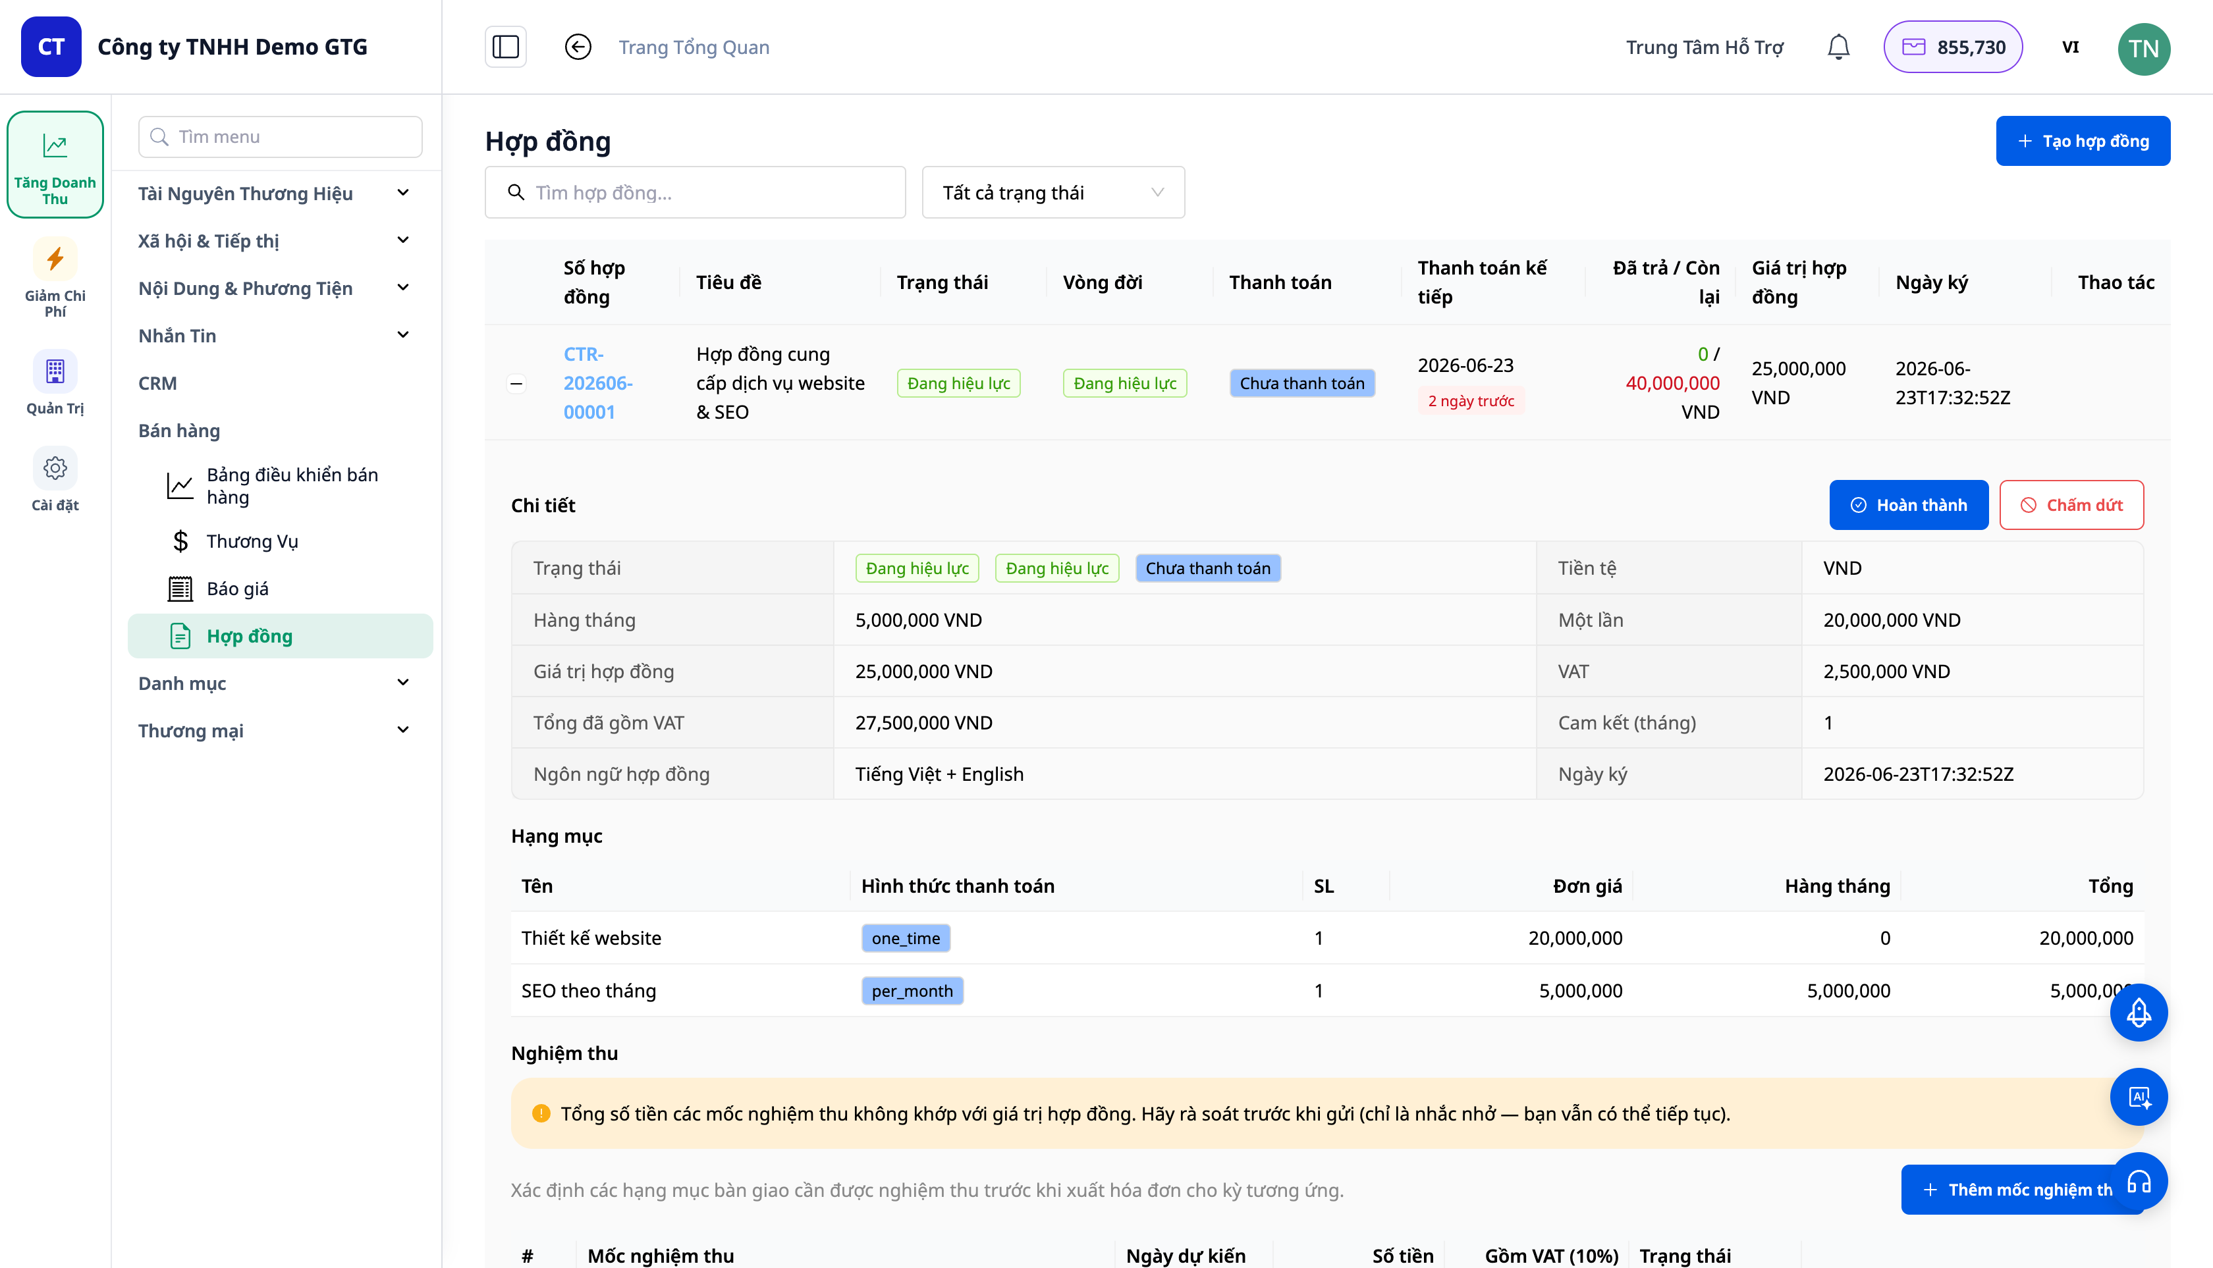Viewport: 2213px width, 1268px height.
Task: Open notifications bell icon
Action: pos(1838,47)
